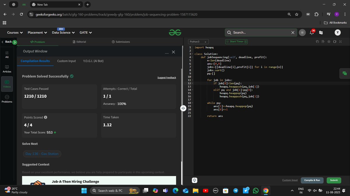Open the green chat bubble widget
The height and width of the screenshot is (196, 350).
(345, 73)
